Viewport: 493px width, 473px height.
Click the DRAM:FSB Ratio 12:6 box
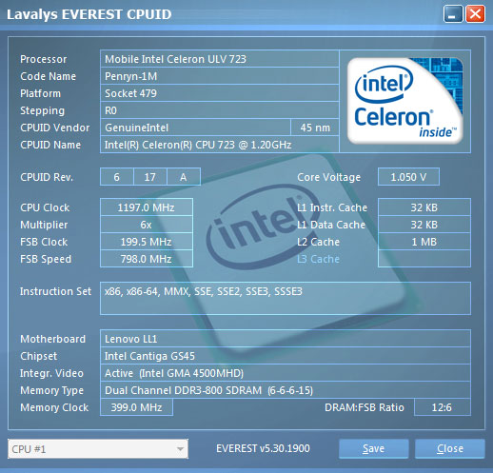click(x=443, y=407)
